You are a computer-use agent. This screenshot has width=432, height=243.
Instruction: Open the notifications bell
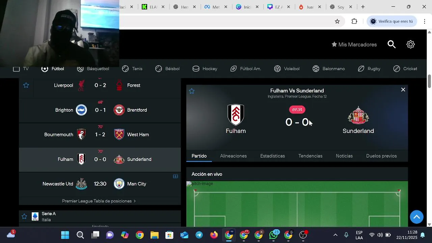423,235
